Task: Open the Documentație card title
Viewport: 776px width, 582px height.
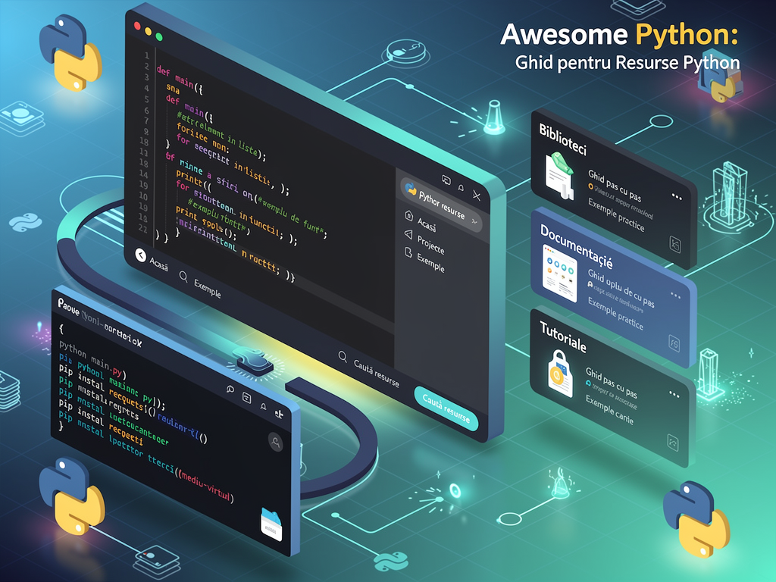Action: 577,247
